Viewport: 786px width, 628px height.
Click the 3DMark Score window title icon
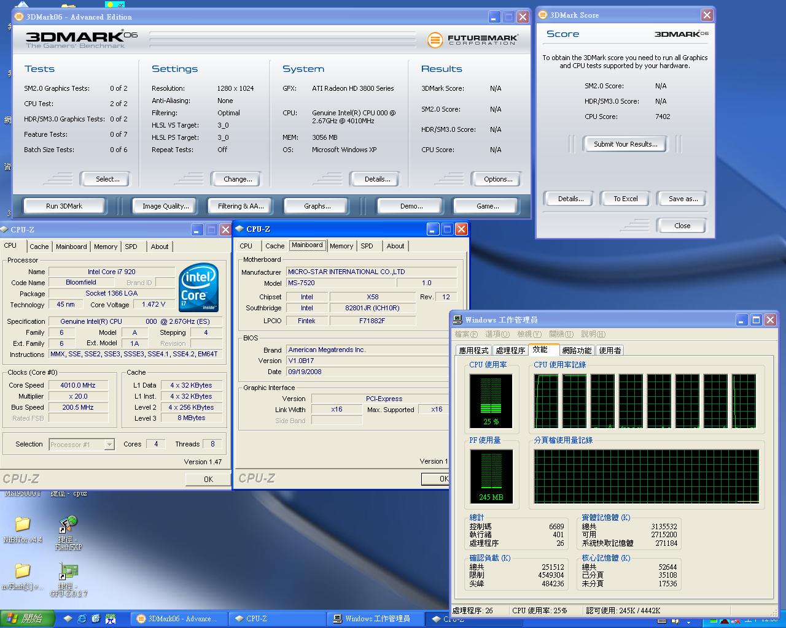[543, 15]
